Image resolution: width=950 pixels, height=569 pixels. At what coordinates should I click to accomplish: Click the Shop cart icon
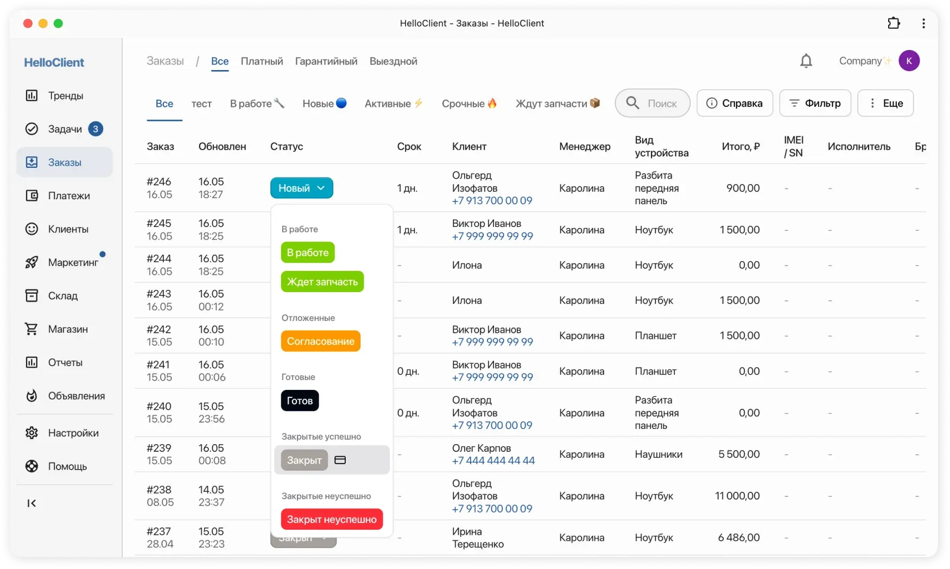click(32, 329)
